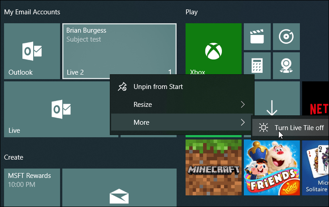The image size is (329, 207).
Task: Open the Netflix tile
Action: point(316,98)
